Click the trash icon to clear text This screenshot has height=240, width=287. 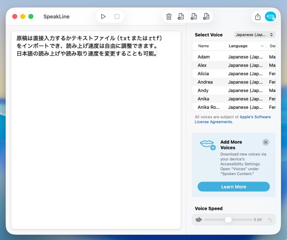tap(169, 17)
